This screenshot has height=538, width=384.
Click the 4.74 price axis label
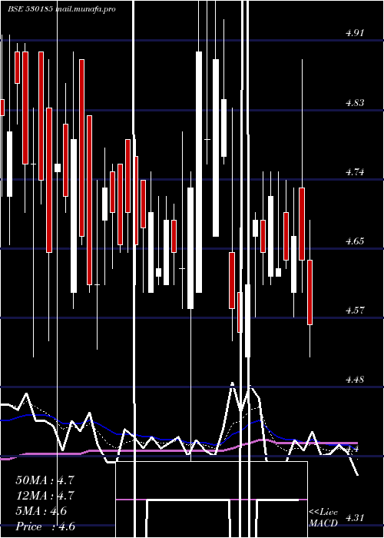click(x=355, y=172)
